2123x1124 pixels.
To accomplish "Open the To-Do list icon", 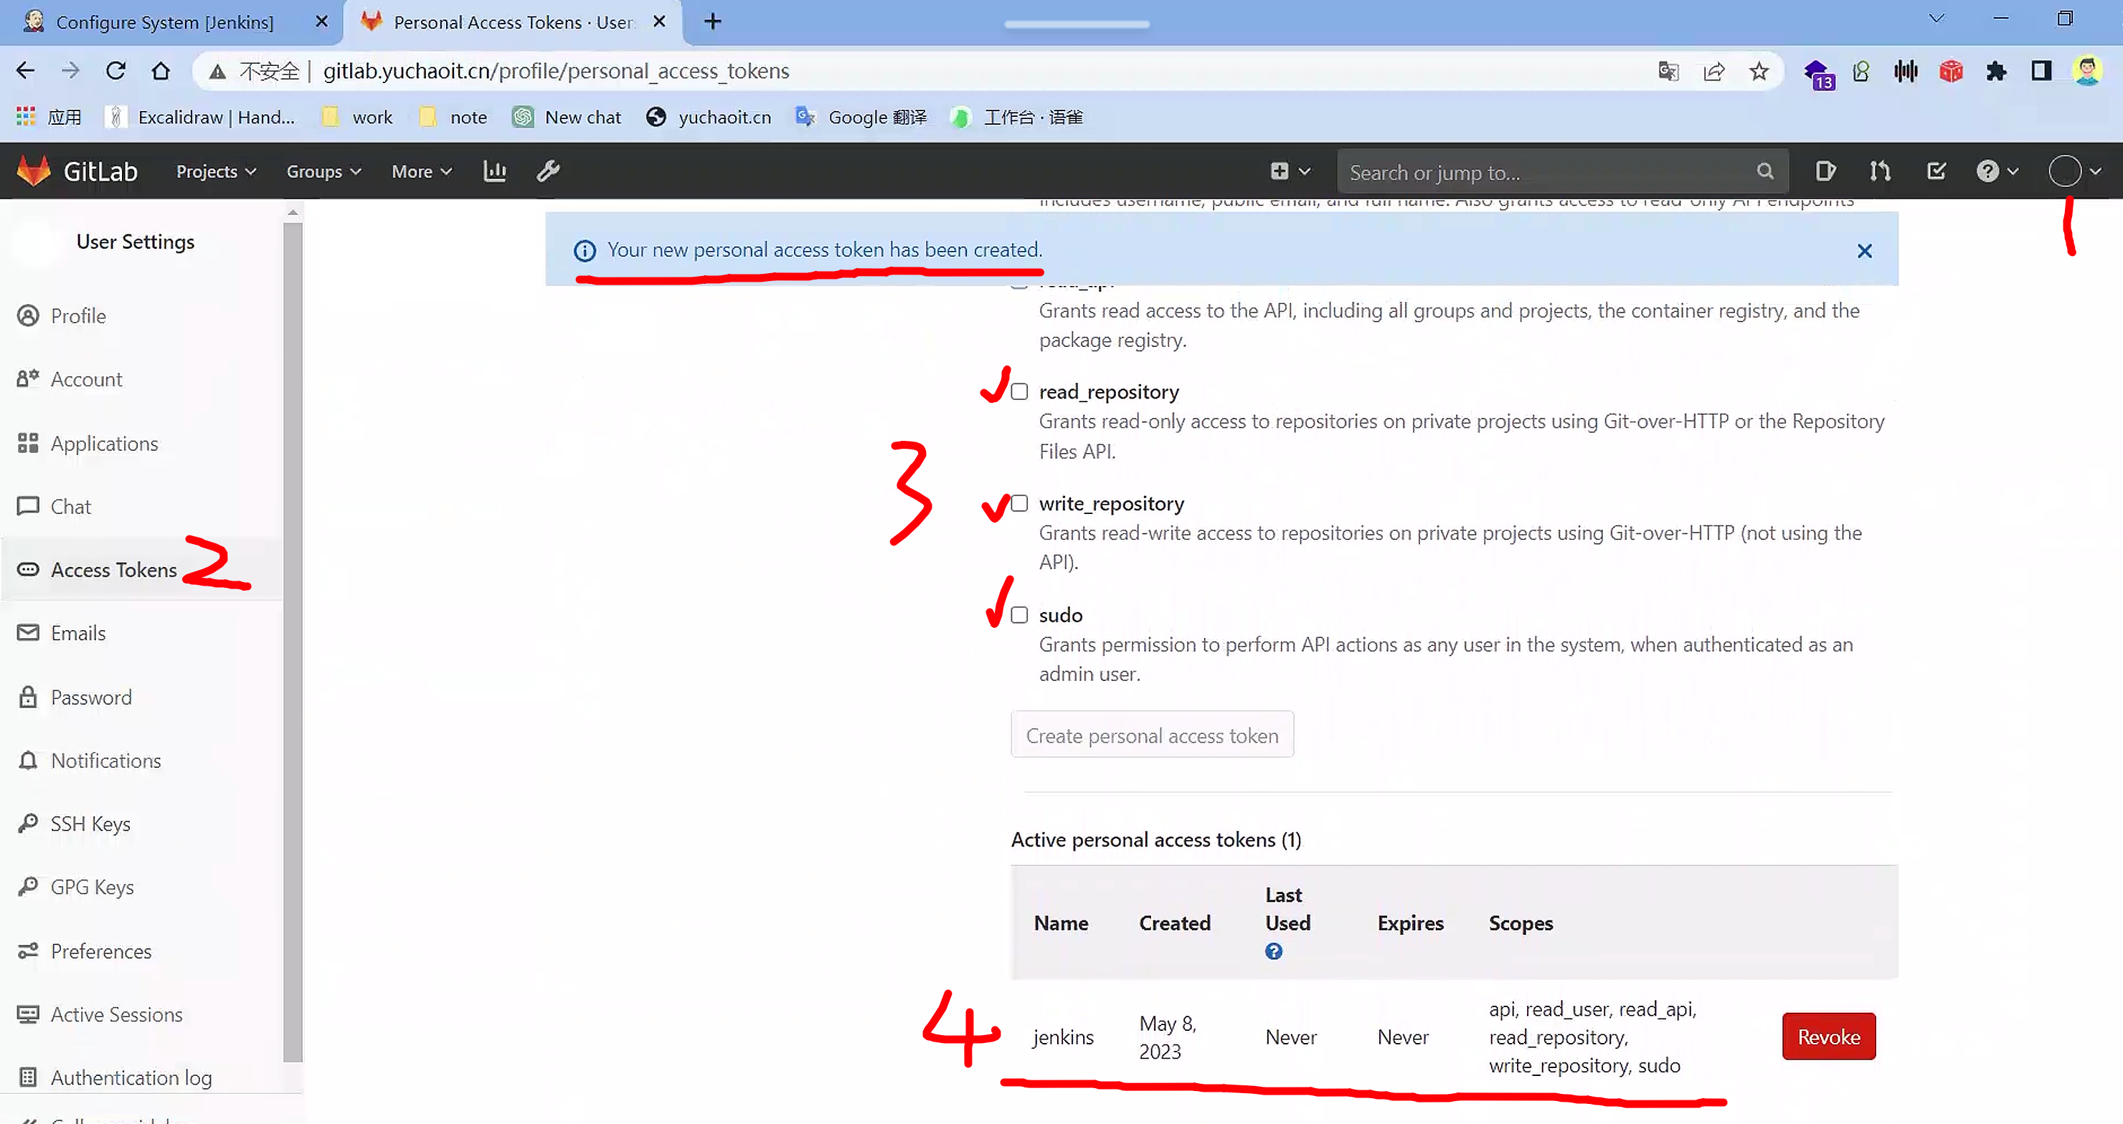I will 1936,171.
